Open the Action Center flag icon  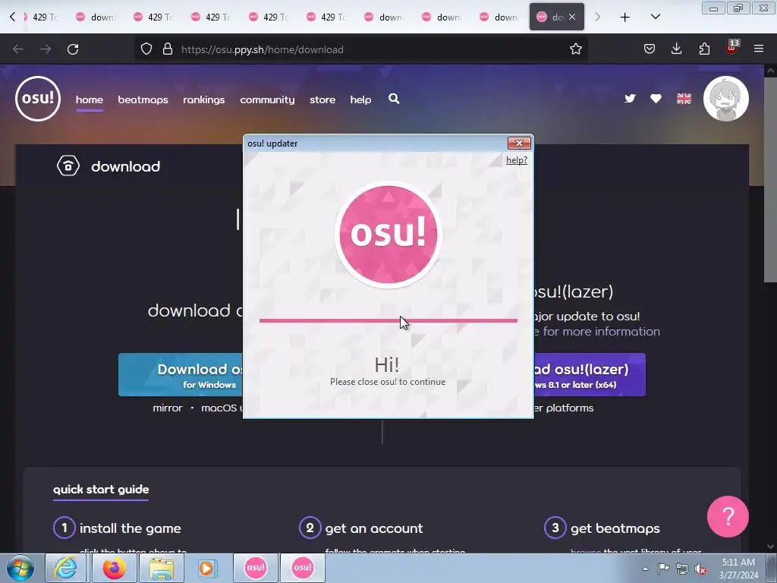(x=663, y=569)
